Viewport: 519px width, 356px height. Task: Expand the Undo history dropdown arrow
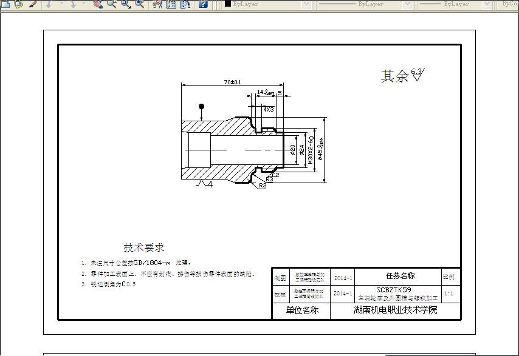point(61,4)
